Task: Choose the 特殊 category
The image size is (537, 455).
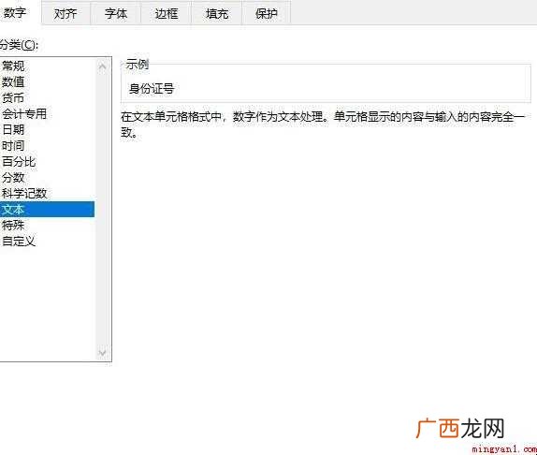Action: click(48, 225)
